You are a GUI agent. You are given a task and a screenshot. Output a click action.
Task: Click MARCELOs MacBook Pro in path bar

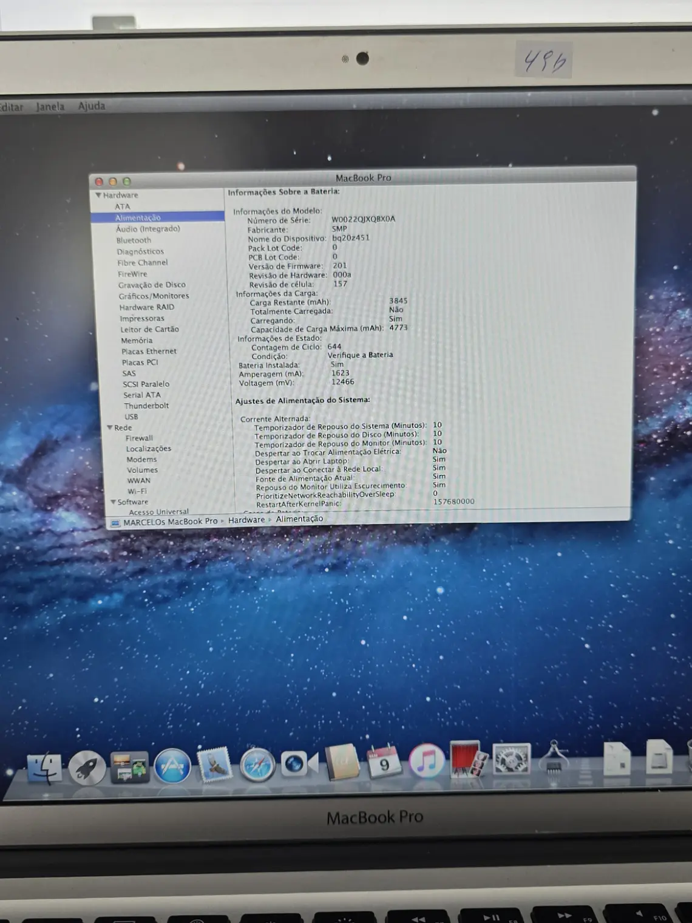[171, 522]
